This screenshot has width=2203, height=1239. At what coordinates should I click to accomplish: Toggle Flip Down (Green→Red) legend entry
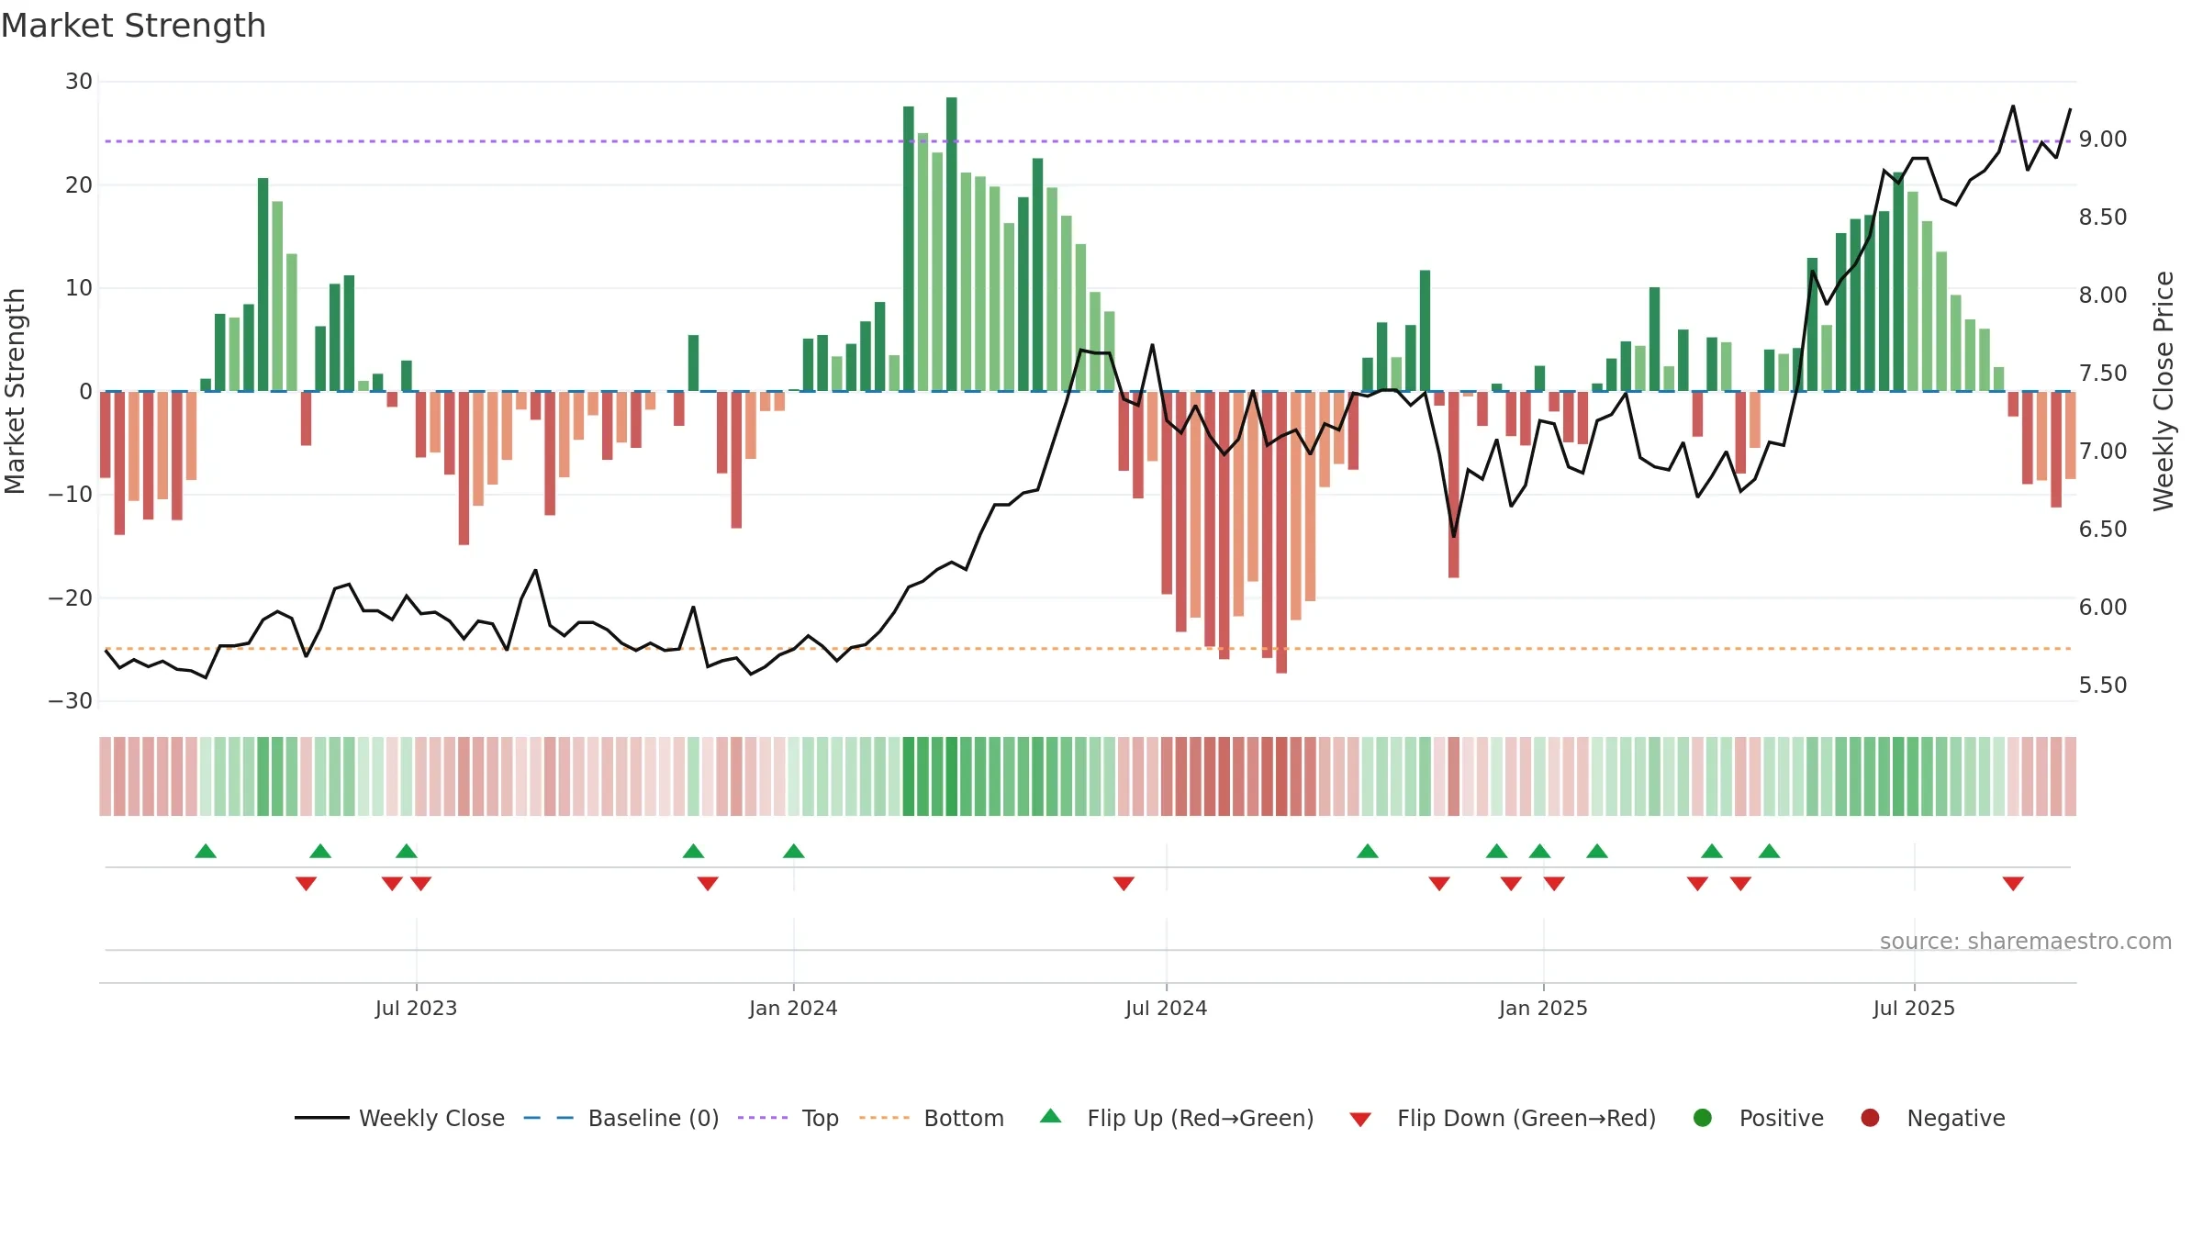1503,1118
